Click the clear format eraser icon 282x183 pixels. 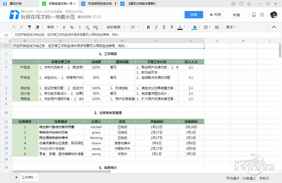click(38, 27)
